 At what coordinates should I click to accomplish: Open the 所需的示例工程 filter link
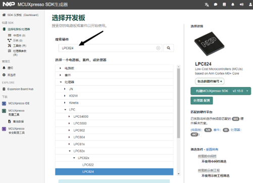click(209, 170)
